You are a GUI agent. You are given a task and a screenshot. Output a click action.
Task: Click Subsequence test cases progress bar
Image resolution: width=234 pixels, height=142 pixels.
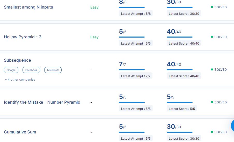pos(132,70)
